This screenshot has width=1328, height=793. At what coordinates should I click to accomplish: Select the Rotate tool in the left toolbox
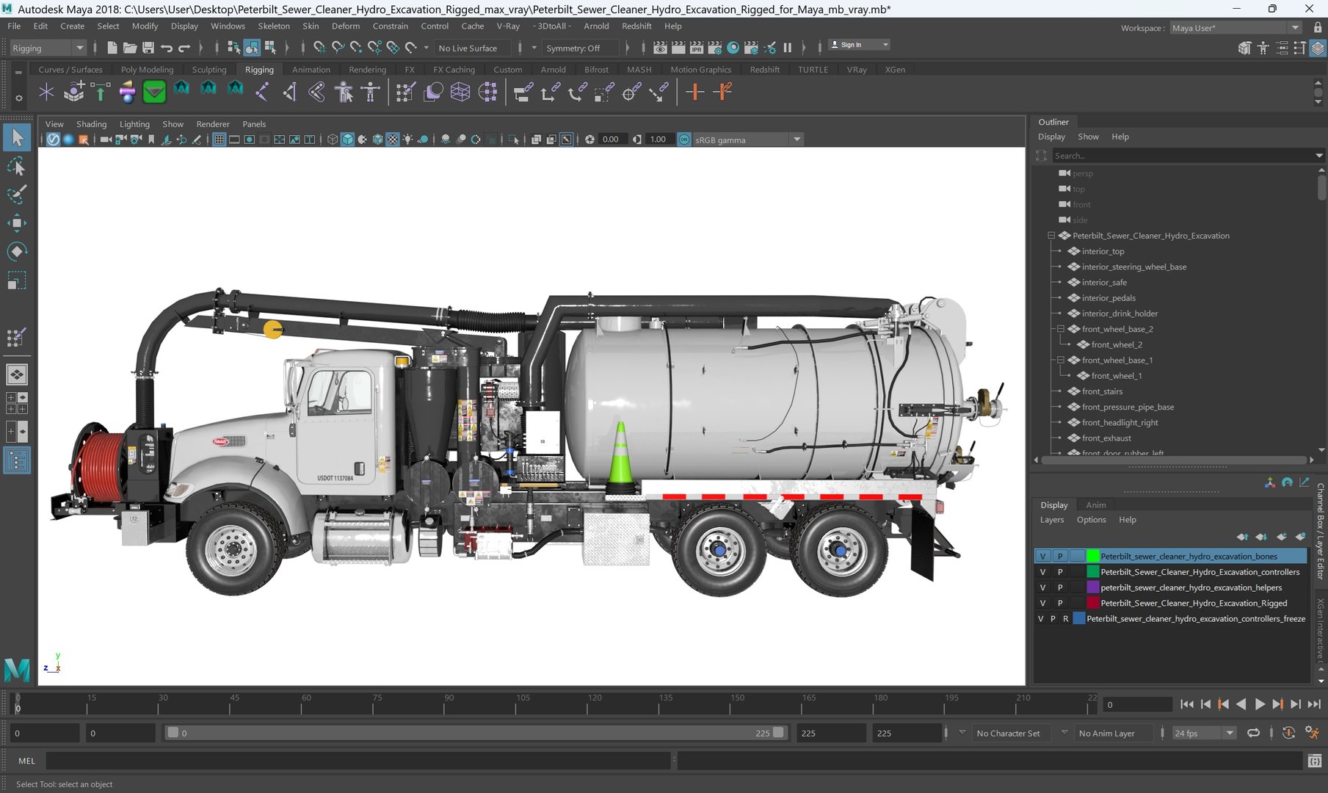[16, 251]
